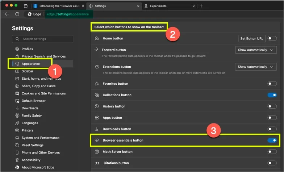Click the Edge site identity badge
The height and width of the screenshot is (172, 284).
(x=34, y=14)
